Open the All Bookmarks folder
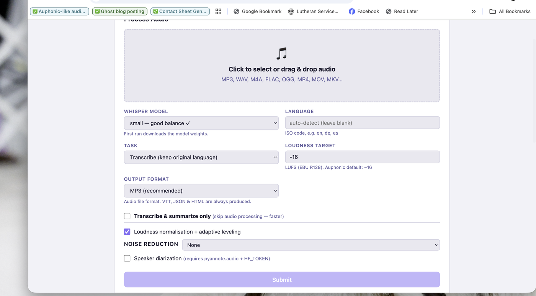 tap(510, 12)
